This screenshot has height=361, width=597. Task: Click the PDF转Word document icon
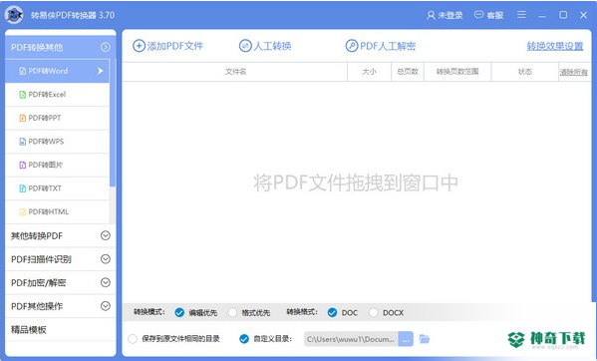point(23,71)
